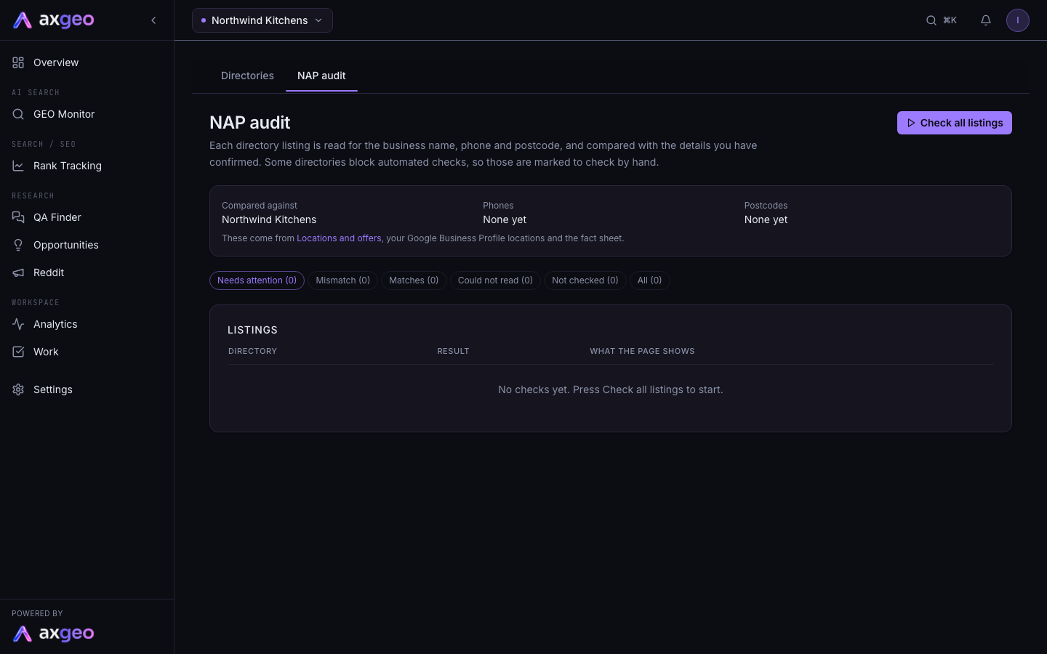Open the Work page
1047x654 pixels.
click(x=87, y=352)
